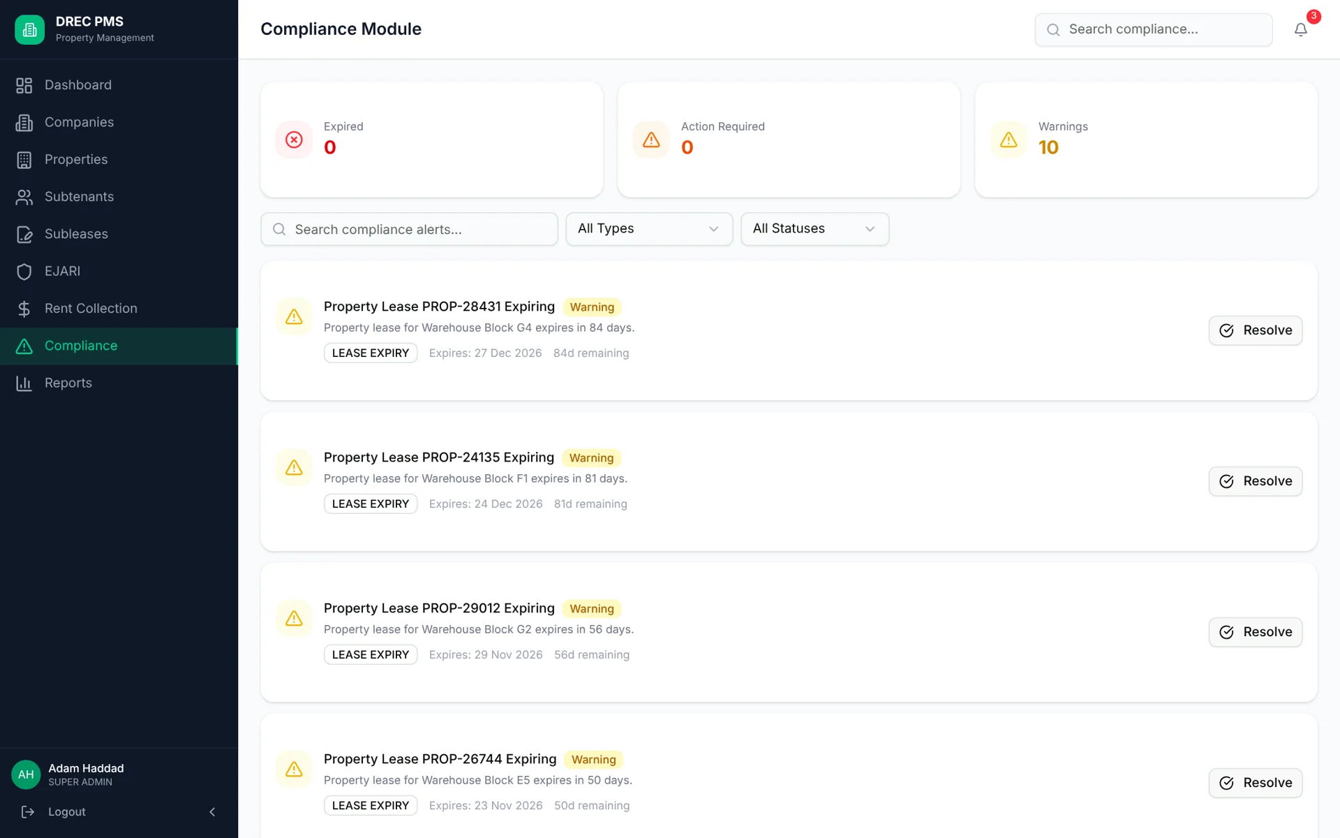1340x838 pixels.
Task: Collapse the sidebar with the left chevron
Action: [212, 811]
